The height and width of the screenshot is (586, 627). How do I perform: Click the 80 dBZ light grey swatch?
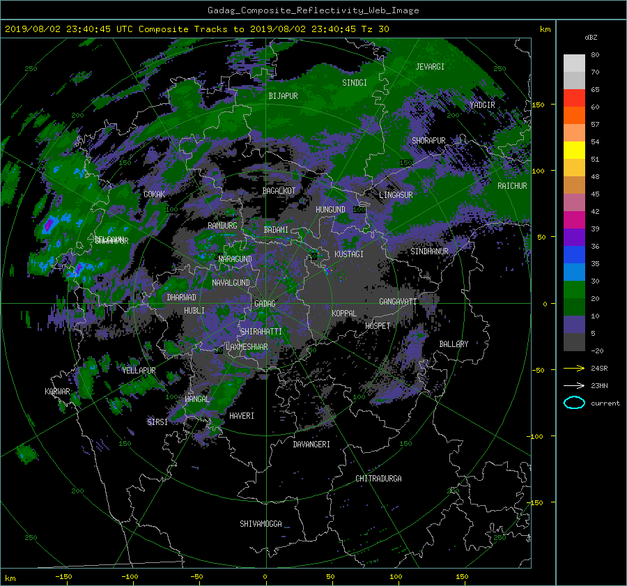point(574,63)
